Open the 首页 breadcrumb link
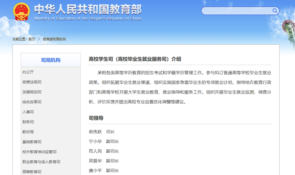This screenshot has width=295, height=175. (x=32, y=39)
